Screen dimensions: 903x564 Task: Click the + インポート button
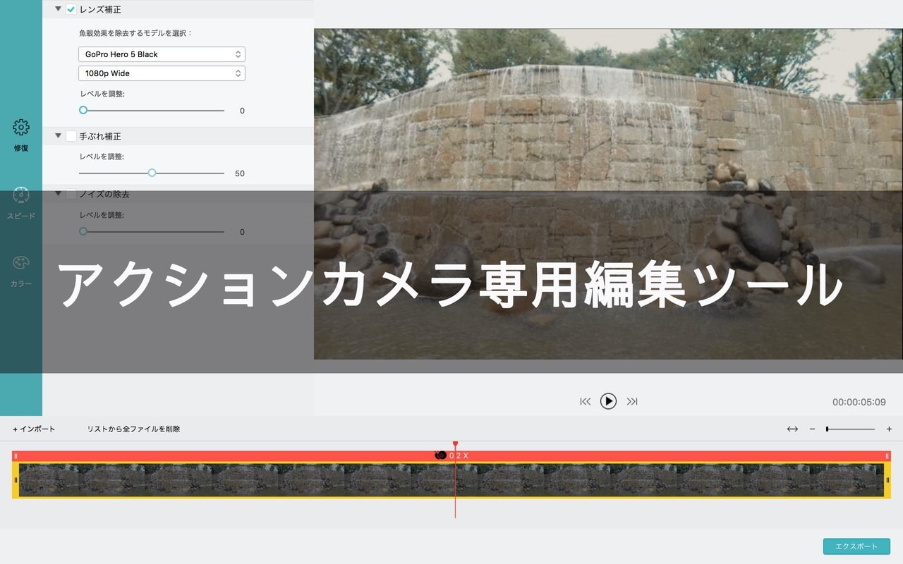click(34, 429)
